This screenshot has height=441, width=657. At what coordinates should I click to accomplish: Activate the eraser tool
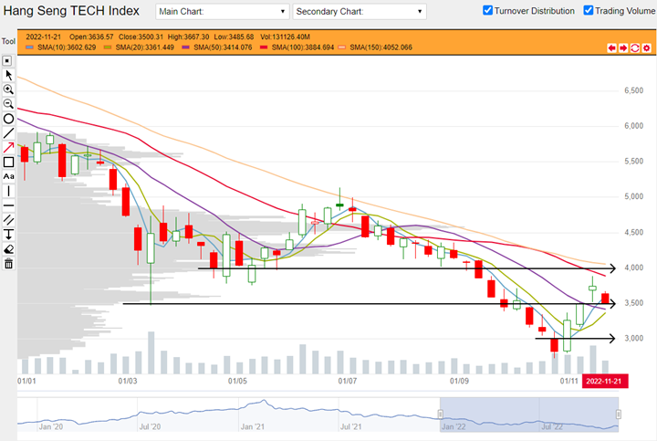[x=8, y=249]
